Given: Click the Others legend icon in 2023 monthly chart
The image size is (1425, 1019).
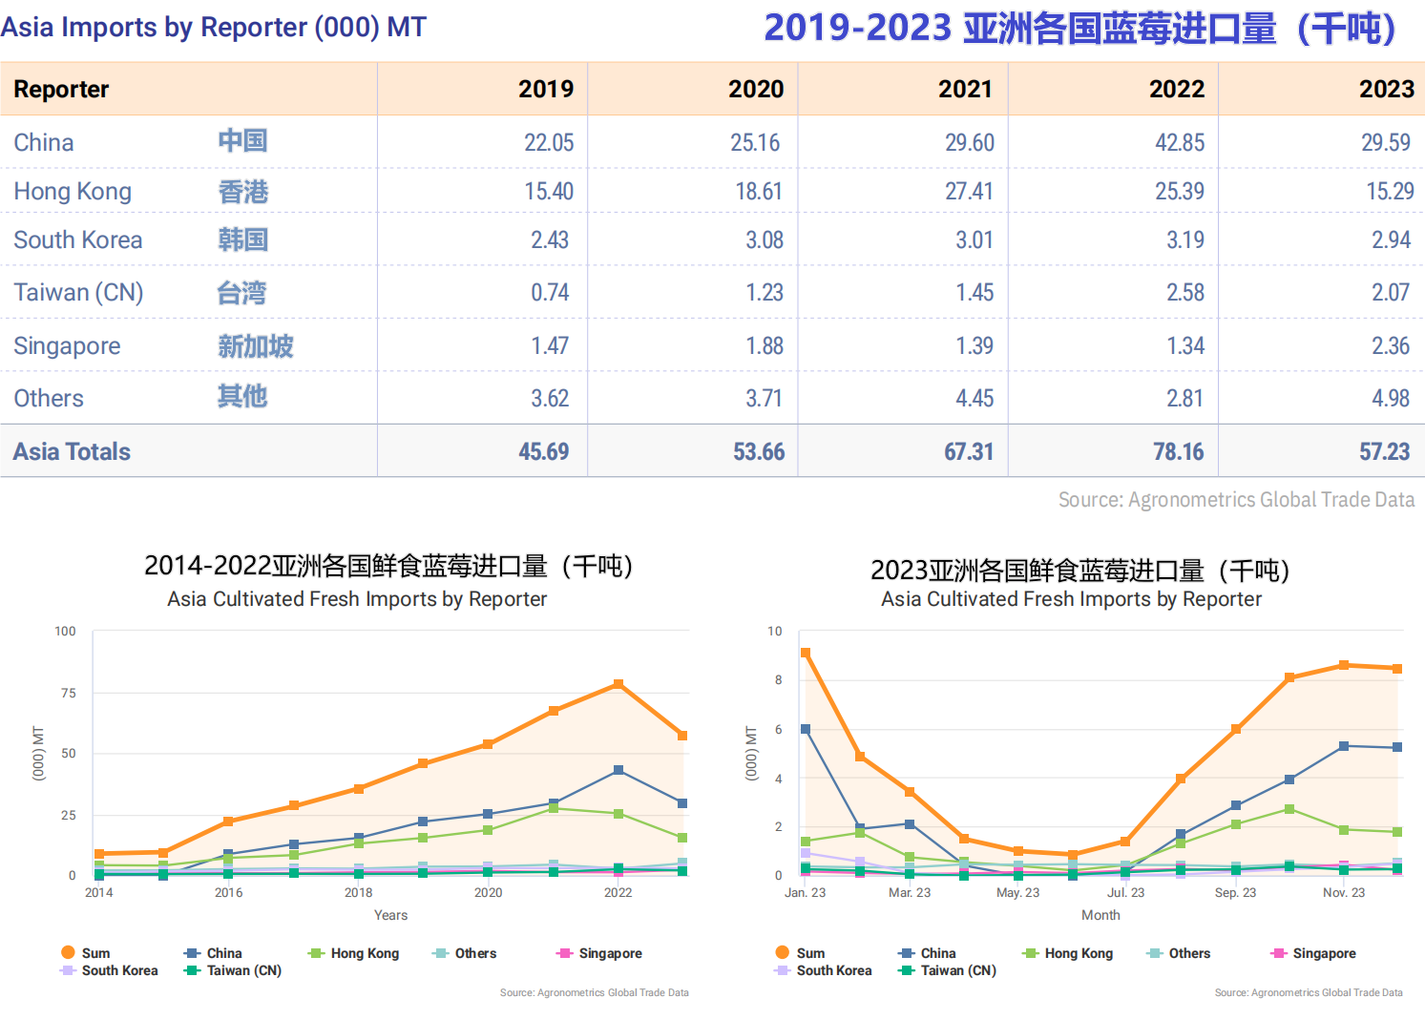Looking at the screenshot, I should [x=1154, y=953].
